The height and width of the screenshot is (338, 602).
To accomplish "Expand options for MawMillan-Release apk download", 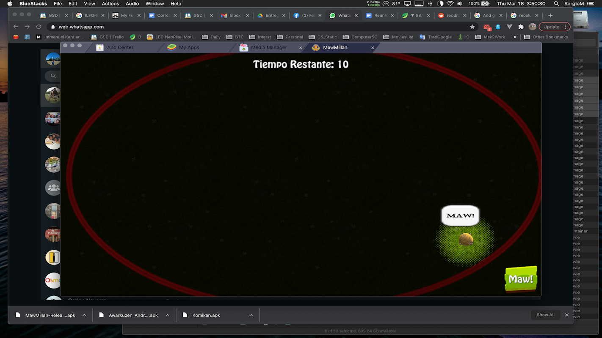I will (84, 315).
